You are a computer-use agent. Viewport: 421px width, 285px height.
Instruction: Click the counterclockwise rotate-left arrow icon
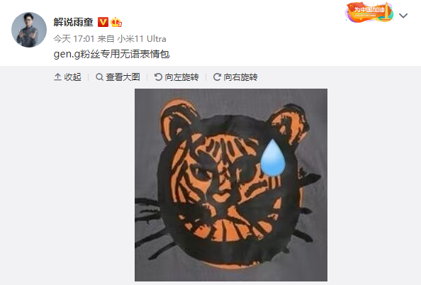[x=158, y=77]
